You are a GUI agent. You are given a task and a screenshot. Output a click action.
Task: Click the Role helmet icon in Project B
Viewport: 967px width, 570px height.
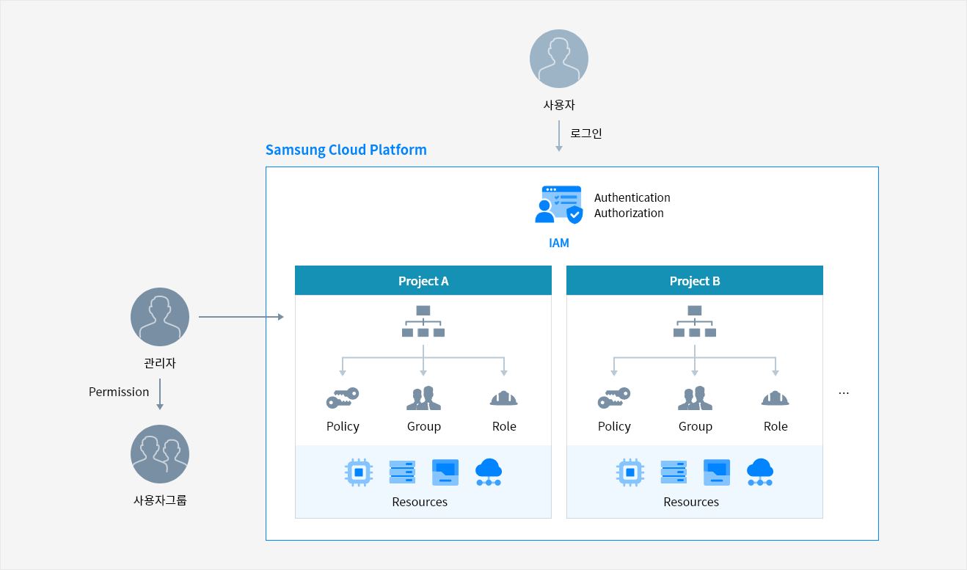coord(776,398)
